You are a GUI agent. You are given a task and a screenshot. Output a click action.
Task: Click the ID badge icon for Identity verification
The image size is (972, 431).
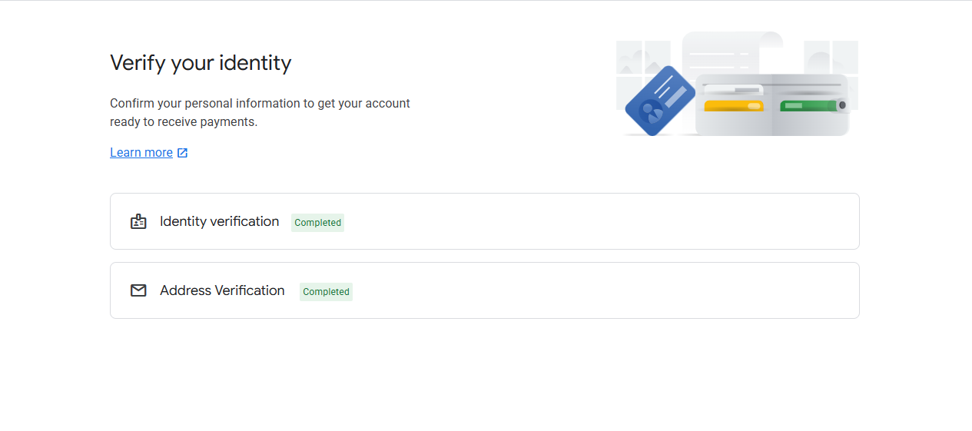[x=138, y=221]
